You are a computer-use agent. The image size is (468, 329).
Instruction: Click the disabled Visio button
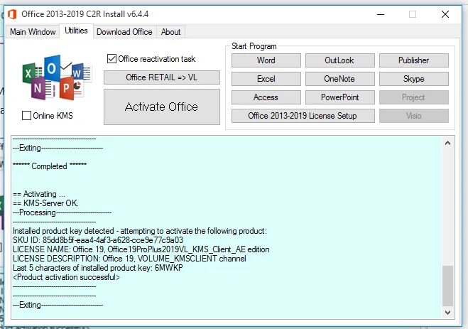[x=414, y=116]
